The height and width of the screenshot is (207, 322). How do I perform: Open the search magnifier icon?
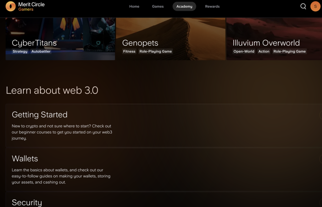click(x=303, y=6)
